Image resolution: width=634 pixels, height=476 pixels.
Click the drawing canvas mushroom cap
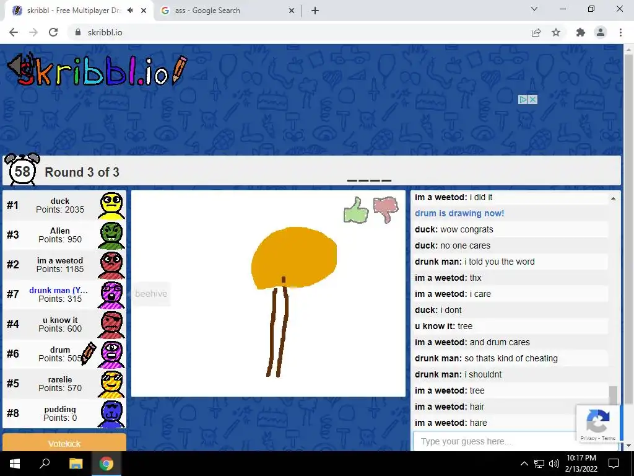[x=294, y=257]
